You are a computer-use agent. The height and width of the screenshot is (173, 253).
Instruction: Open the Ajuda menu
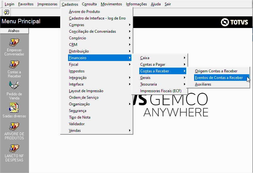click(x=156, y=4)
